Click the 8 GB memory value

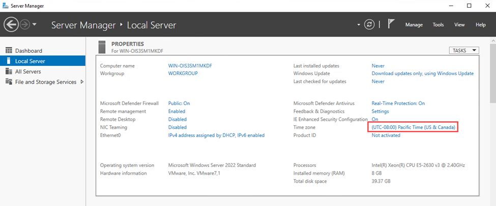377,173
